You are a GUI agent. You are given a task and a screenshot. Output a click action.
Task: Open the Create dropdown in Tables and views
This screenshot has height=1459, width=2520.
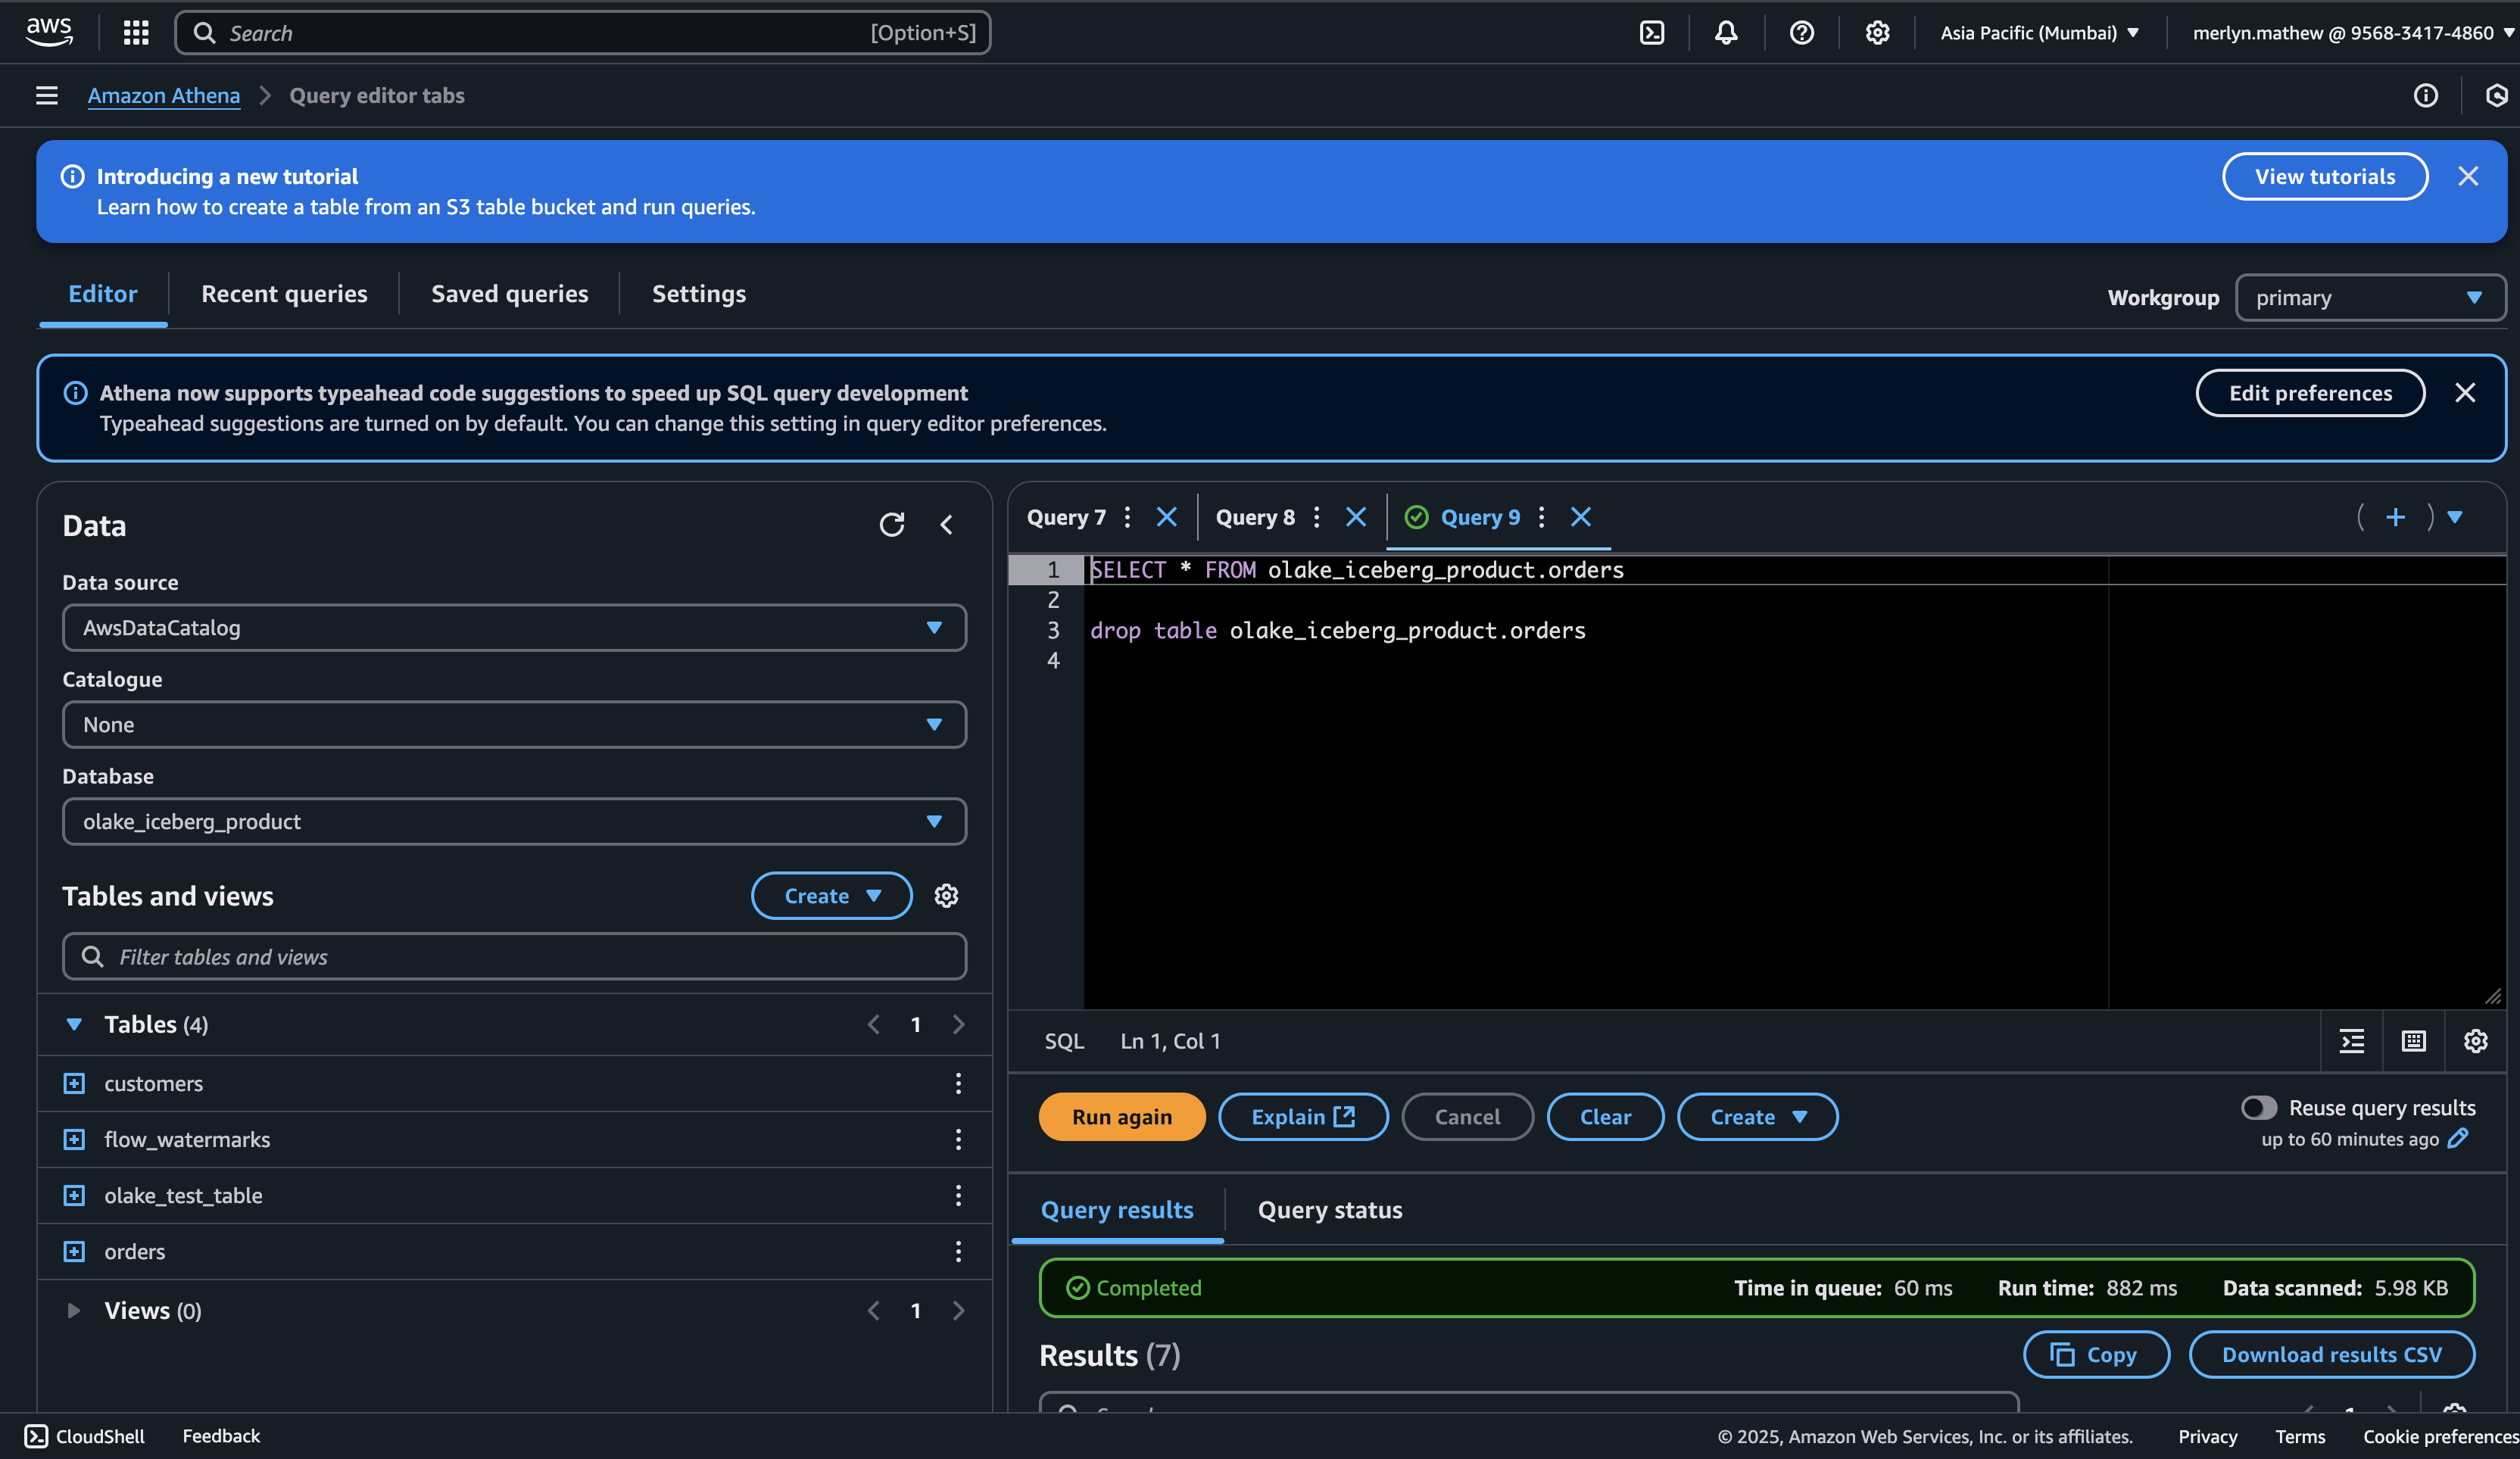(x=832, y=896)
